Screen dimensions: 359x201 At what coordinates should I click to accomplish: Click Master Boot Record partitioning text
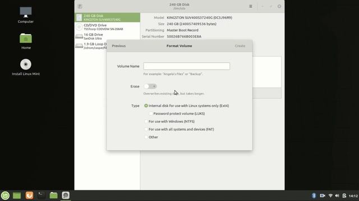[182, 30]
